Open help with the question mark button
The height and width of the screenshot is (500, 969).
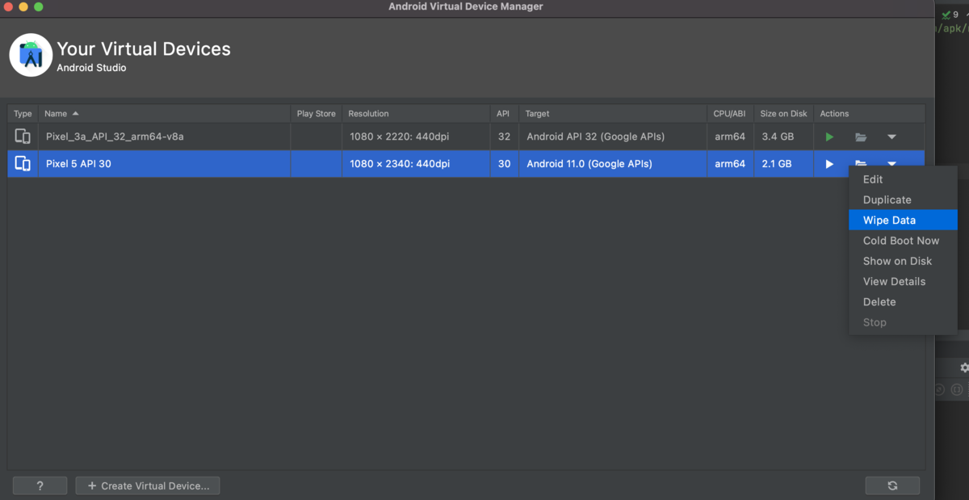pos(40,485)
